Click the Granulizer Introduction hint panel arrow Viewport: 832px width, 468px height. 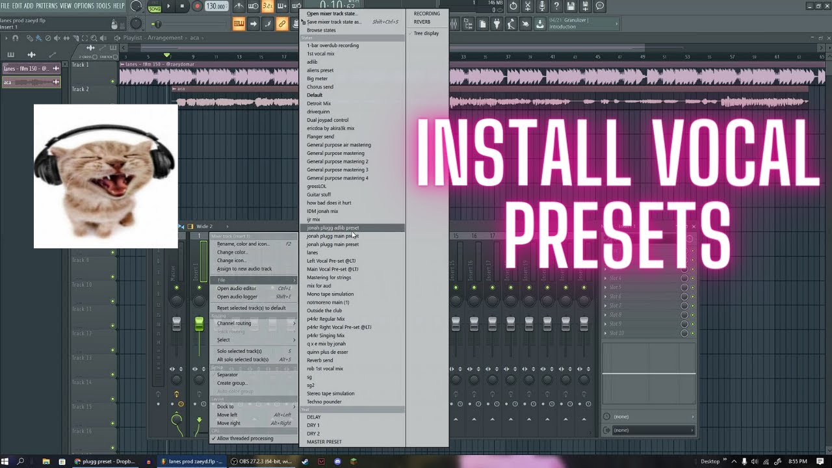pyautogui.click(x=616, y=23)
